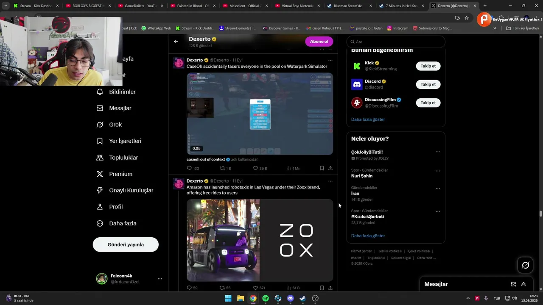Viewport: 543px width, 305px height.
Task: Click the Windows Start button
Action: point(228,298)
